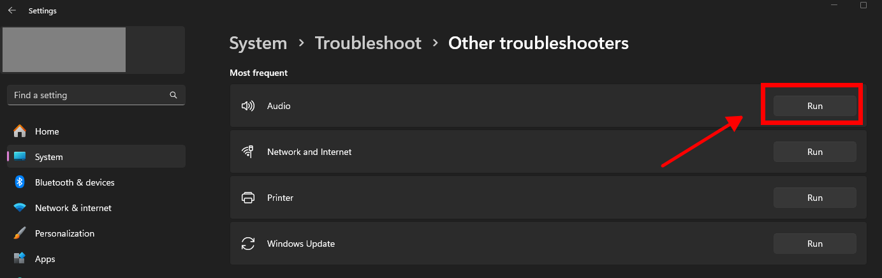Click the search magnifier icon
The image size is (882, 278).
pyautogui.click(x=173, y=95)
